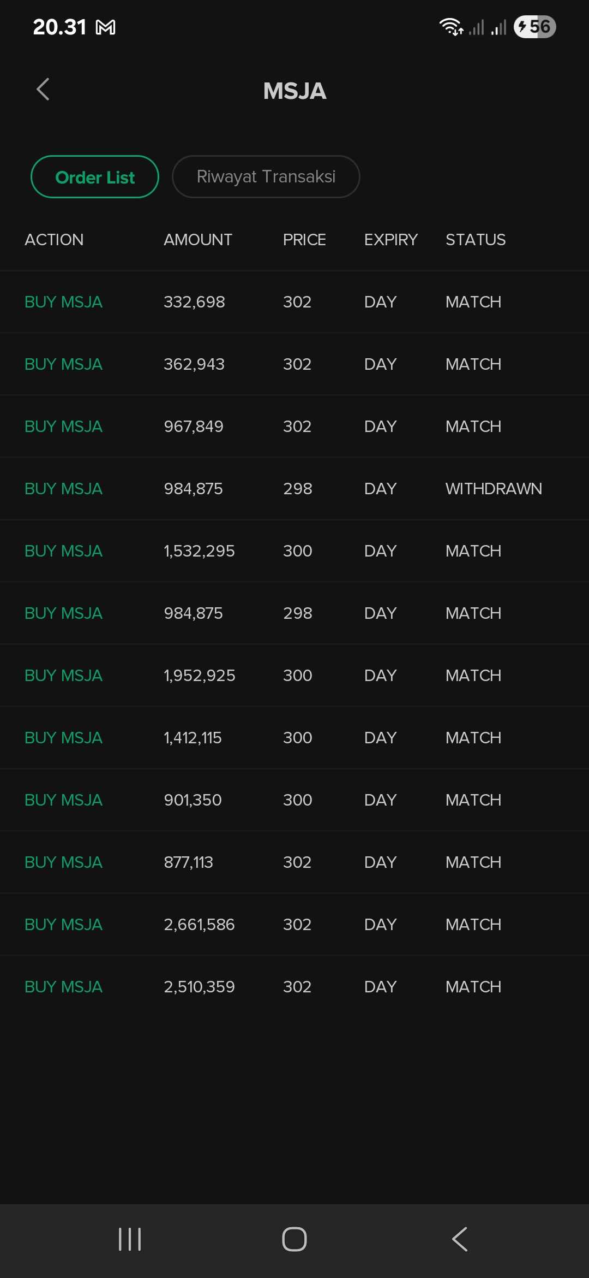Tap the EXPIRY column header
The height and width of the screenshot is (1278, 589).
pos(390,240)
